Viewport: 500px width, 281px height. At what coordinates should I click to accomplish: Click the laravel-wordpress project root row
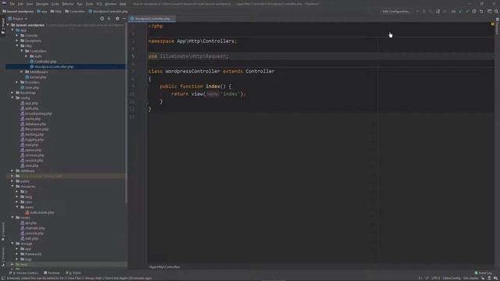(x=66, y=25)
